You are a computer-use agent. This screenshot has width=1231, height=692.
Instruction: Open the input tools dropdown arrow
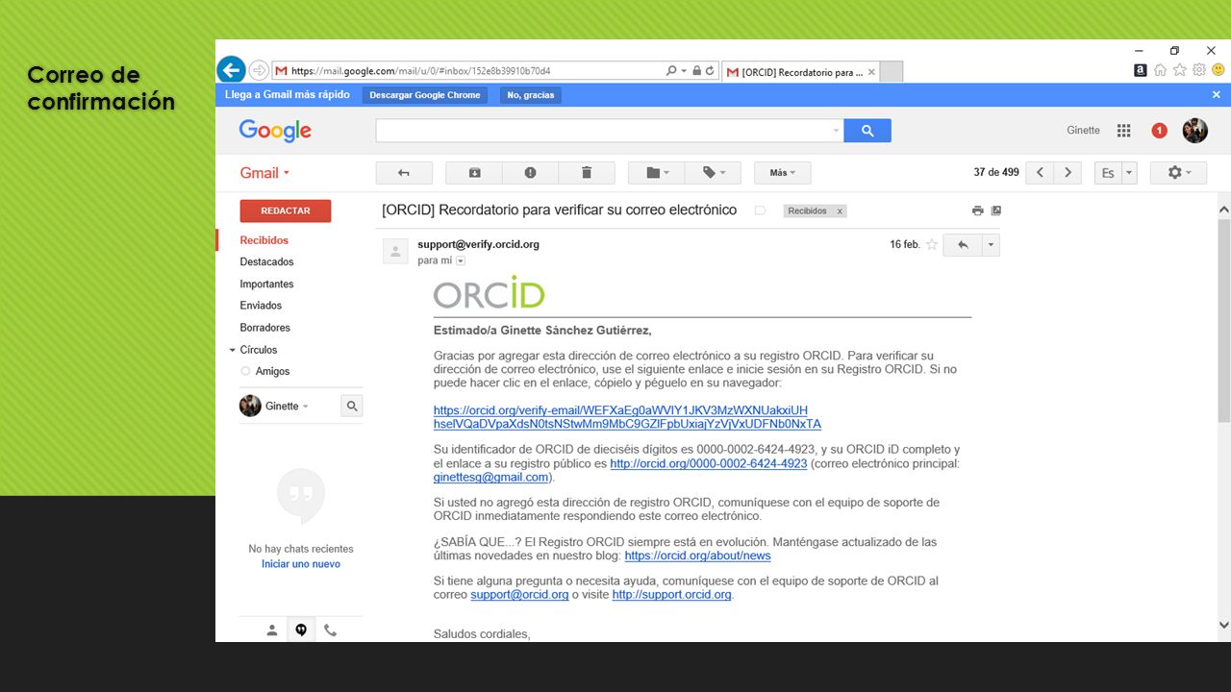click(1129, 173)
